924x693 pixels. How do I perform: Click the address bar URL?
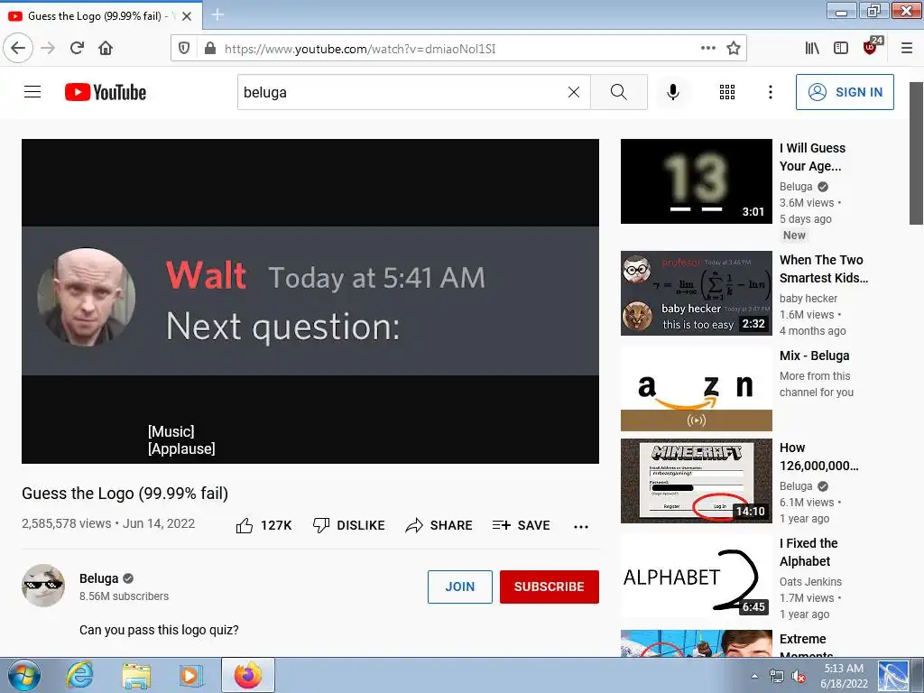359,49
